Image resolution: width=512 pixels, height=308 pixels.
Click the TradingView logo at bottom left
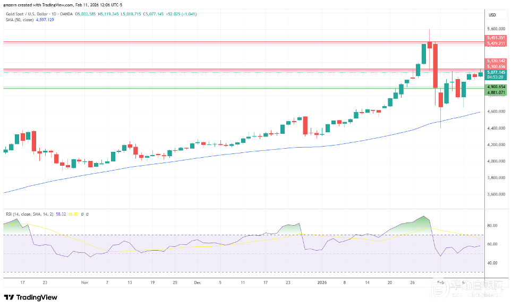click(x=31, y=297)
